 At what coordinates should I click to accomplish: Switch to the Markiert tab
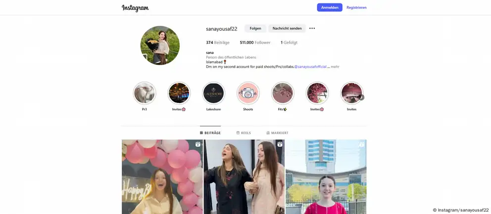coord(277,133)
